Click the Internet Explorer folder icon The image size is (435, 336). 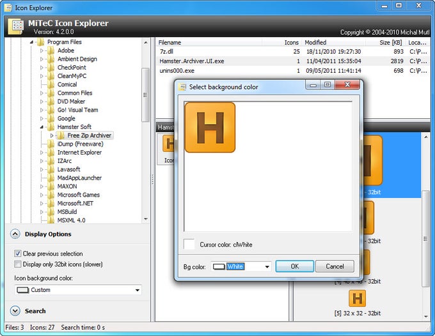(x=51, y=152)
